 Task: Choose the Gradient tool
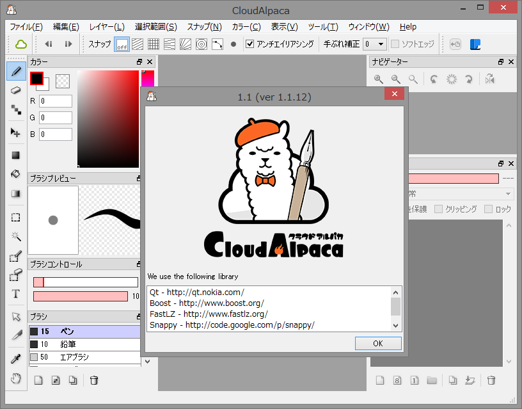15,194
